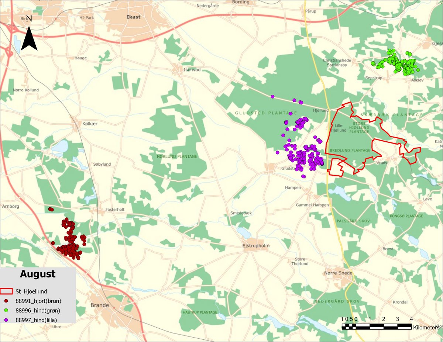The image size is (443, 342).
Task: Click the 88996_hind(grøn) legend label
Action: 38,310
